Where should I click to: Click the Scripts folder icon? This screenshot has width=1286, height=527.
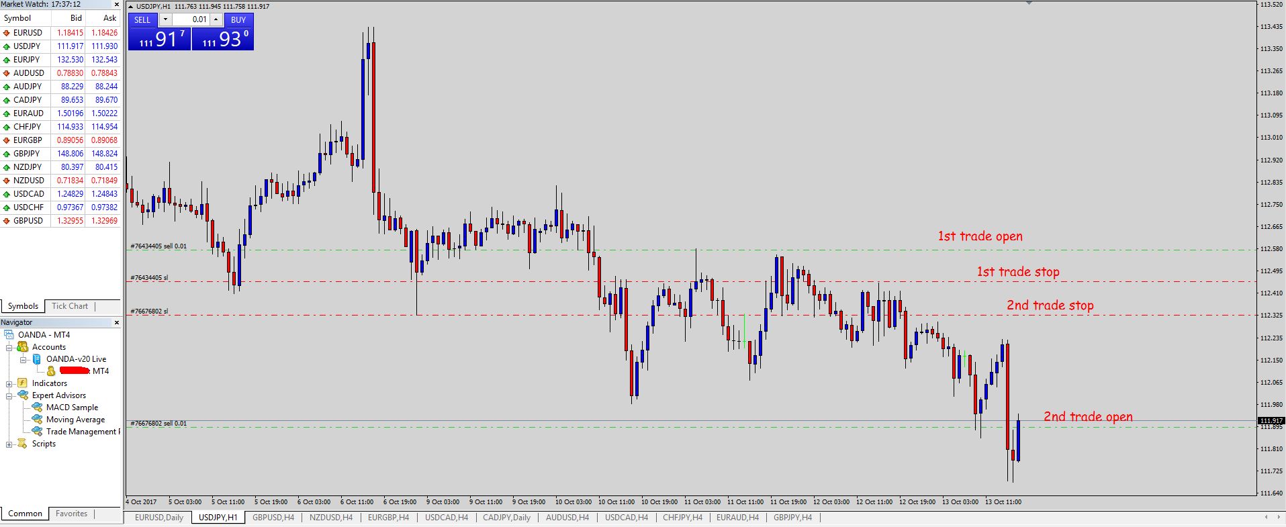tap(22, 444)
